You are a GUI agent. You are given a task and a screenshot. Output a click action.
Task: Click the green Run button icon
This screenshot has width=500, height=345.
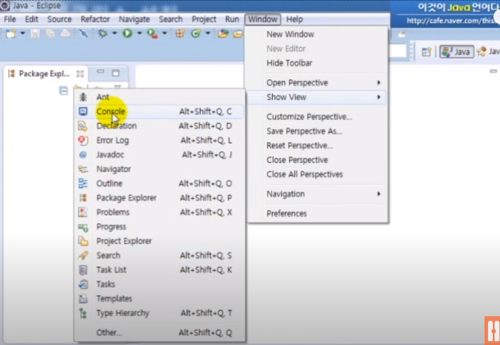tap(127, 33)
